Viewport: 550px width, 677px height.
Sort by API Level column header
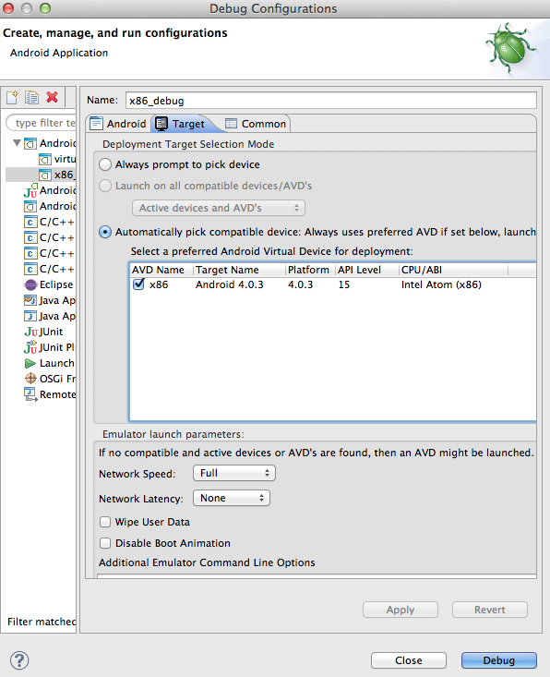coord(367,270)
